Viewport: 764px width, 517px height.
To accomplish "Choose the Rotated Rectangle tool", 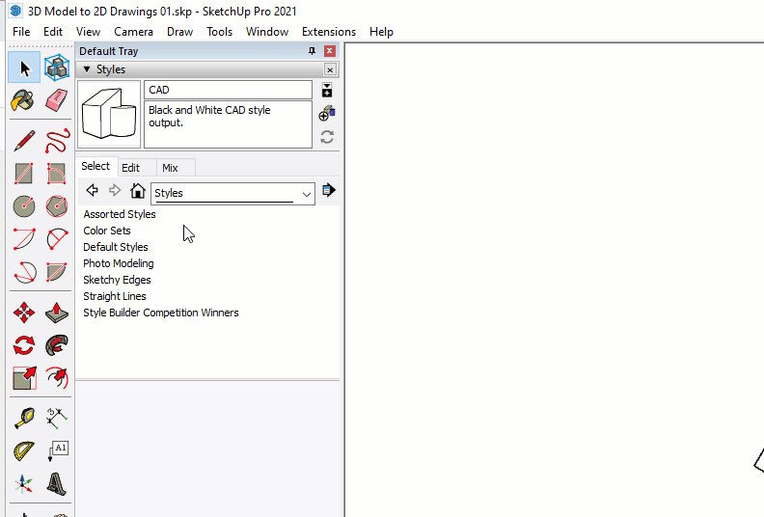I will tap(57, 174).
